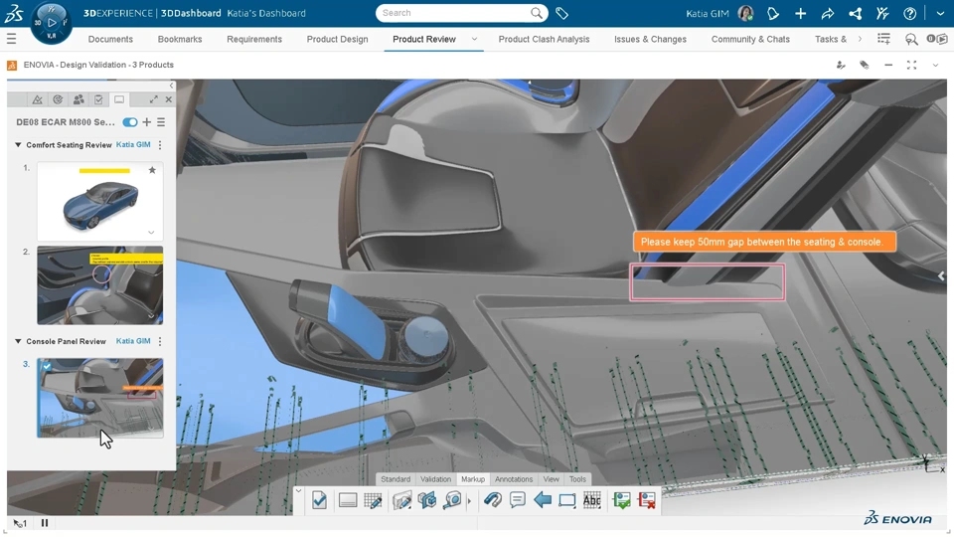Expand more markup tools with the small arrow

point(469,501)
